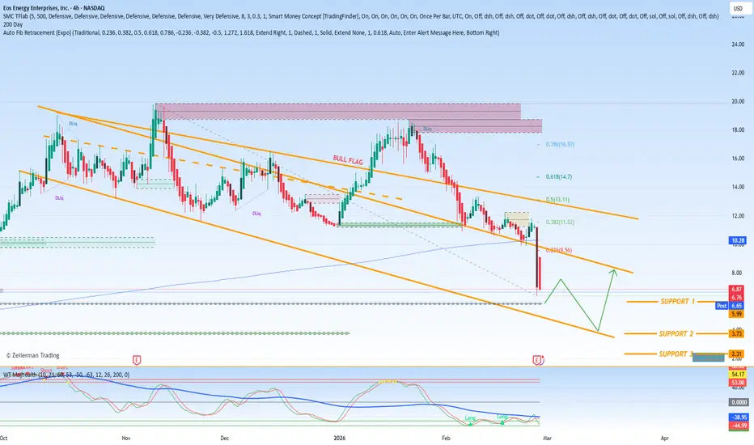Image resolution: width=754 pixels, height=445 pixels.
Task: Click the 18.00 price scale tick
Action: (x=738, y=130)
